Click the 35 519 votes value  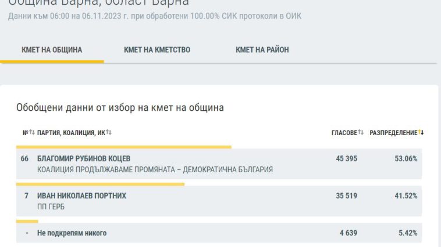point(347,196)
